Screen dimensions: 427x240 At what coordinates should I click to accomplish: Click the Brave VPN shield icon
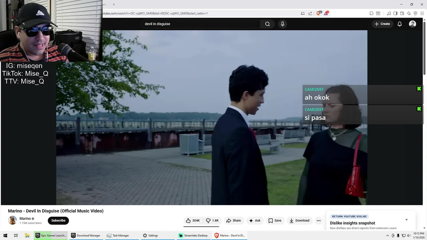(415, 13)
